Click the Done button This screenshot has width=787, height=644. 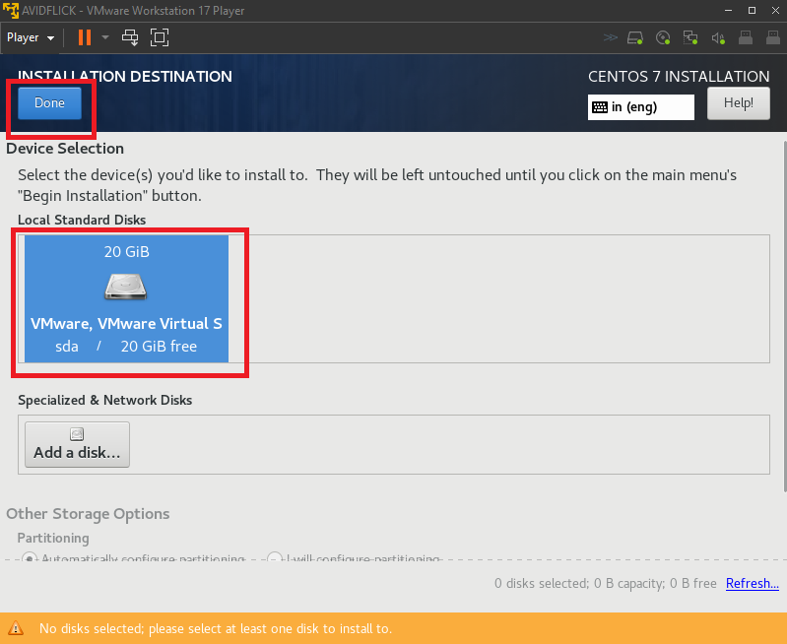pyautogui.click(x=49, y=103)
